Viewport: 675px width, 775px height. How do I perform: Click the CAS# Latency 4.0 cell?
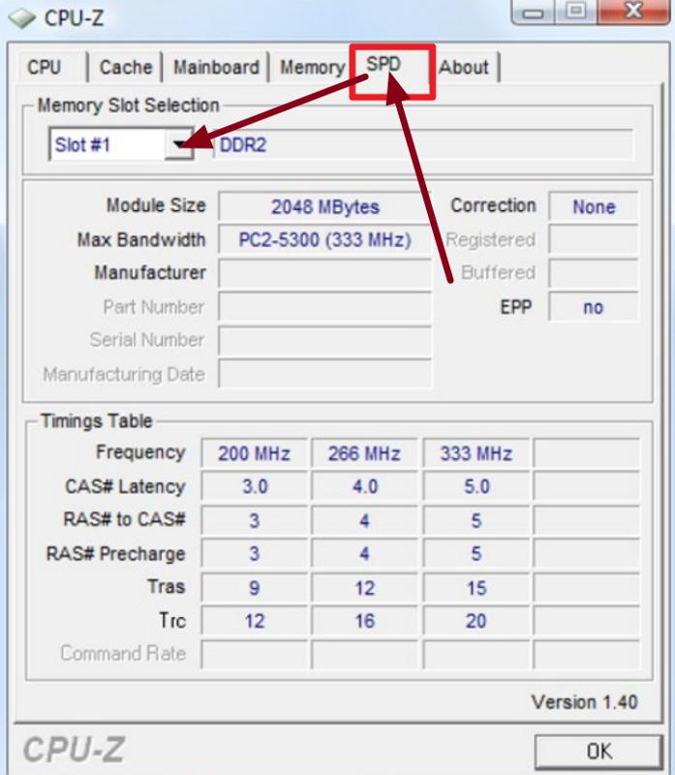point(364,486)
